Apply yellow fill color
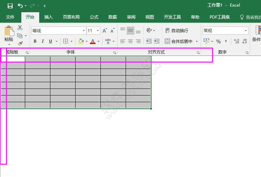The image size is (261, 177). 81,41
